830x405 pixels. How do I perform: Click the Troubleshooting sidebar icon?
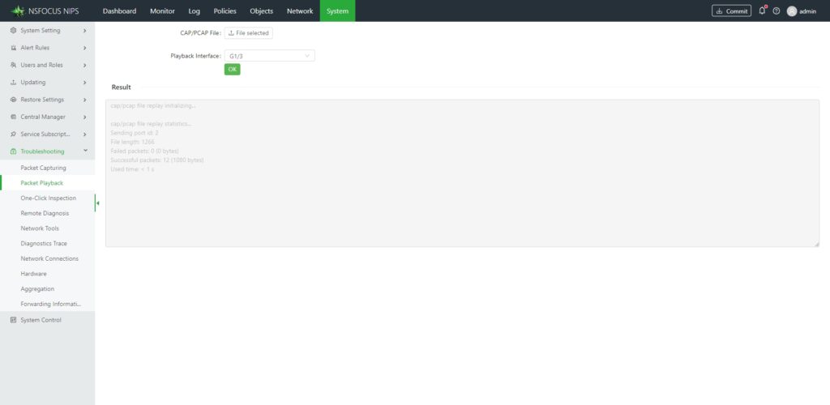click(13, 151)
